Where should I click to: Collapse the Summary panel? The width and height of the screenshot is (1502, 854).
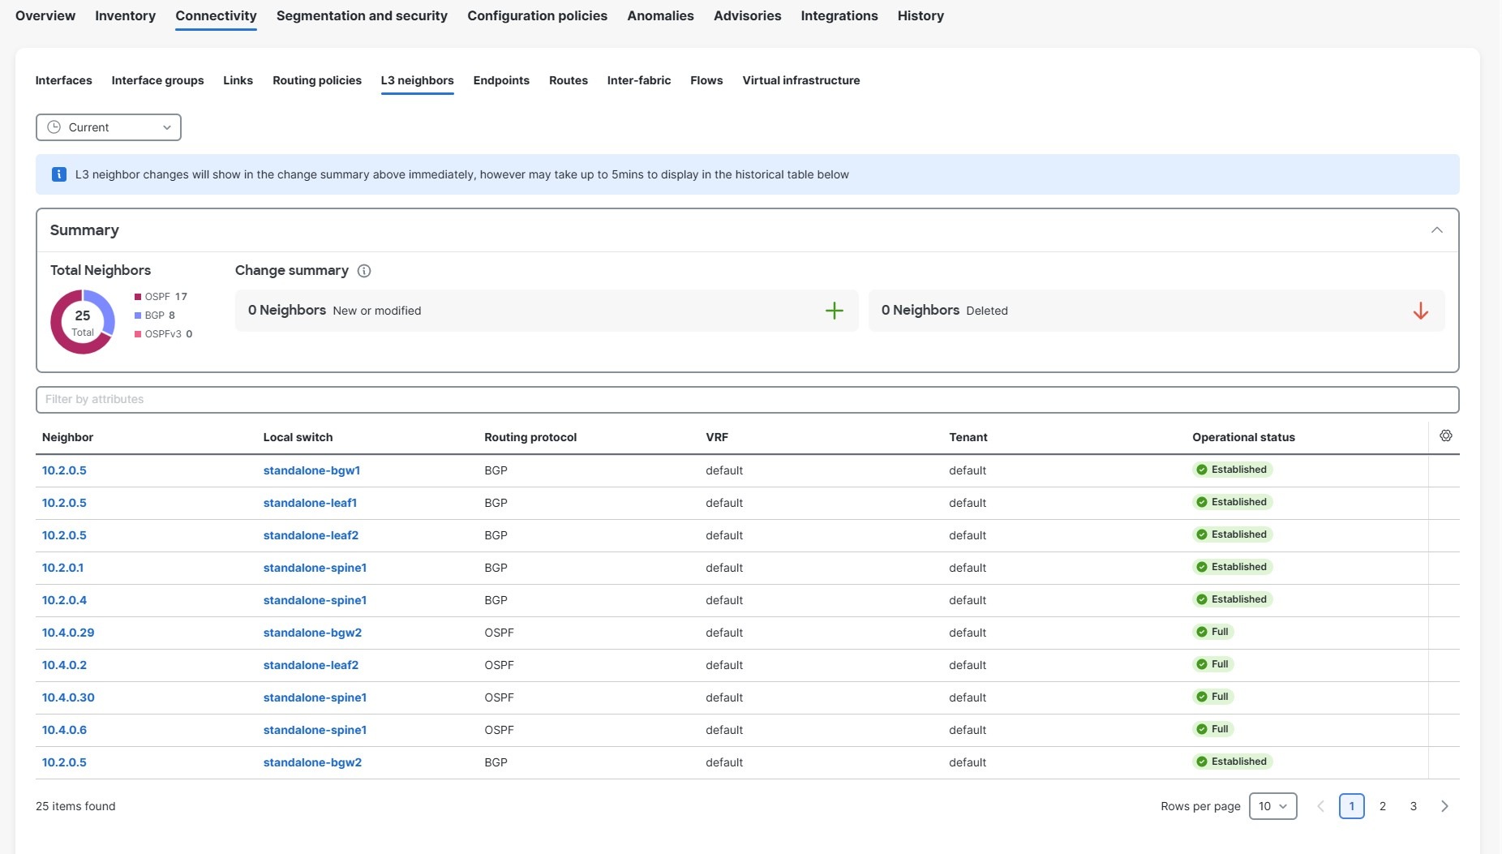(x=1436, y=230)
